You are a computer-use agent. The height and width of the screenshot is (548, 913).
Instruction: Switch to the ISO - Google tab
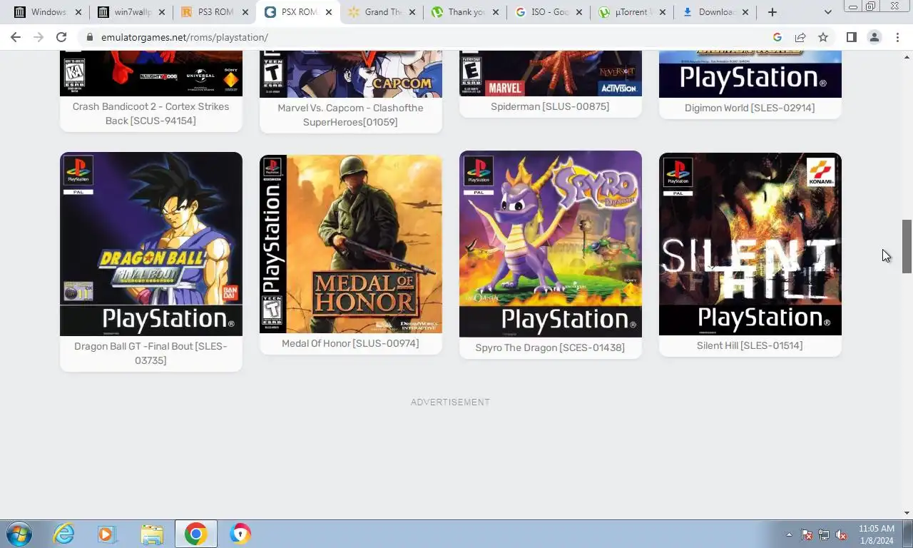tap(549, 12)
